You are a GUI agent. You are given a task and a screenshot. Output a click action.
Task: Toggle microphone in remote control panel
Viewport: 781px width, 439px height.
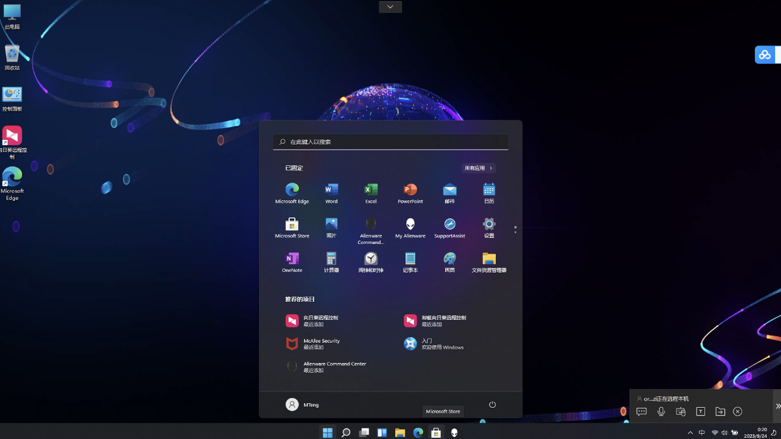661,412
